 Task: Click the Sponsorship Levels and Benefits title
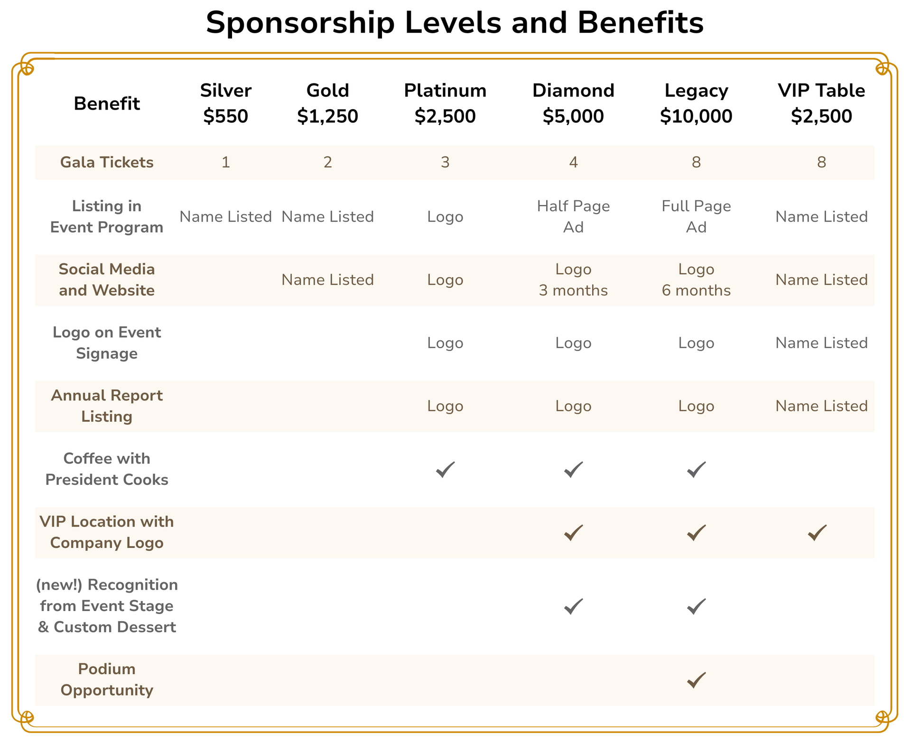point(455,23)
